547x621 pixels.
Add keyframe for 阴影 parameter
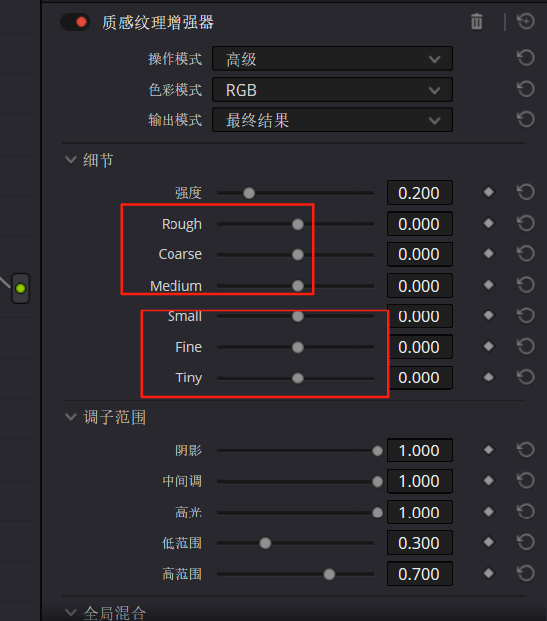coord(489,449)
